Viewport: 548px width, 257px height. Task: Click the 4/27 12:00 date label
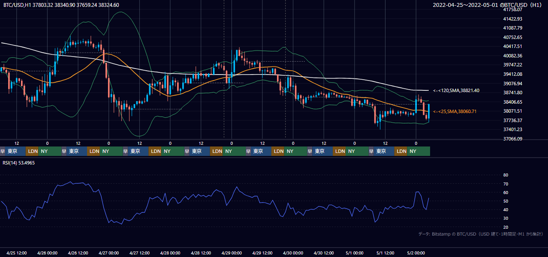[x=140, y=253]
